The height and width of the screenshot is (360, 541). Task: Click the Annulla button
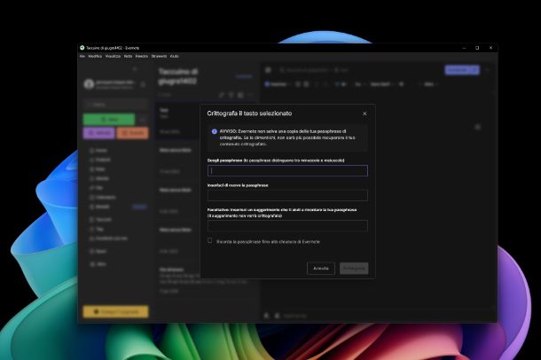pyautogui.click(x=321, y=269)
